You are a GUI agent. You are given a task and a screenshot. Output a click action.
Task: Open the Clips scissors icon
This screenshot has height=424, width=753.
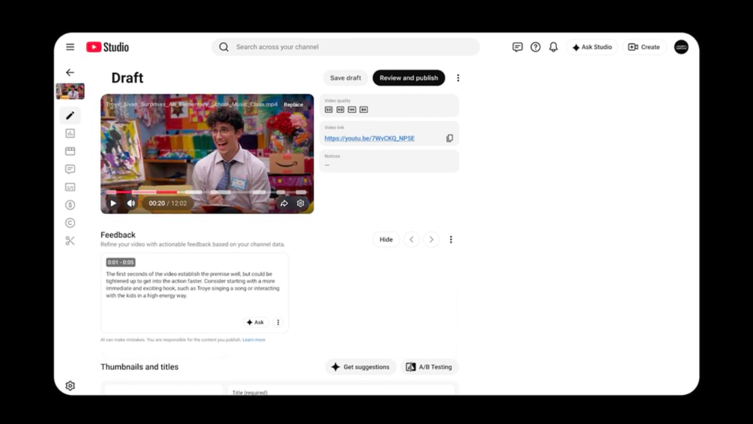[x=70, y=241]
